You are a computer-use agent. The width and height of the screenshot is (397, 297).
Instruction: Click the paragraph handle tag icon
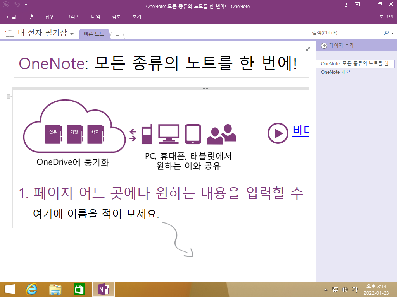[x=9, y=96]
